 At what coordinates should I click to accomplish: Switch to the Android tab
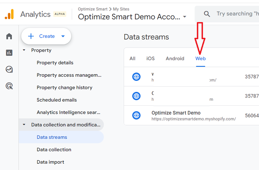point(175,58)
